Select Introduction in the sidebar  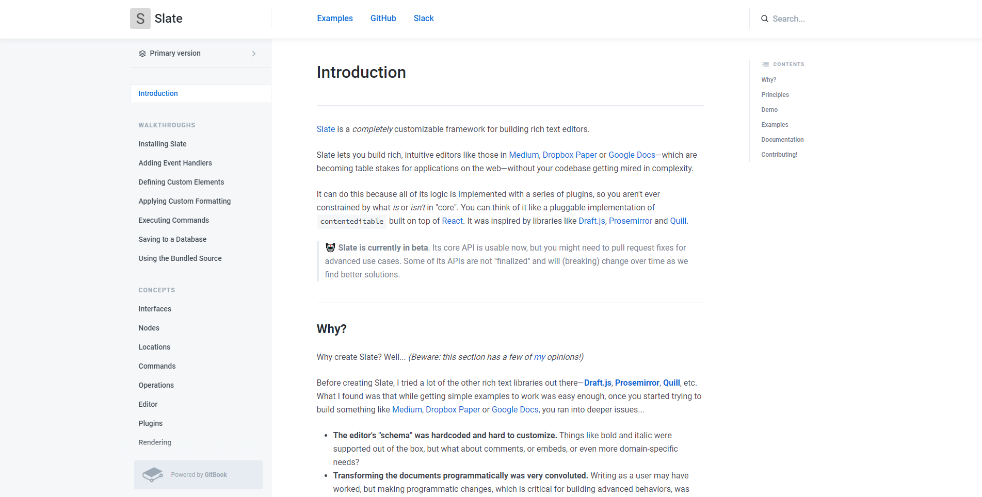[x=158, y=93]
